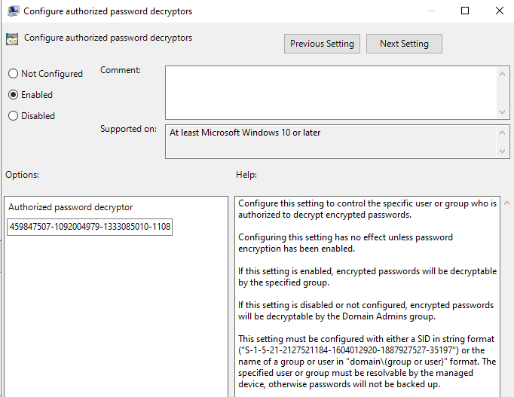Select the Not Configured radio button
This screenshot has width=514, height=397.
click(x=13, y=74)
